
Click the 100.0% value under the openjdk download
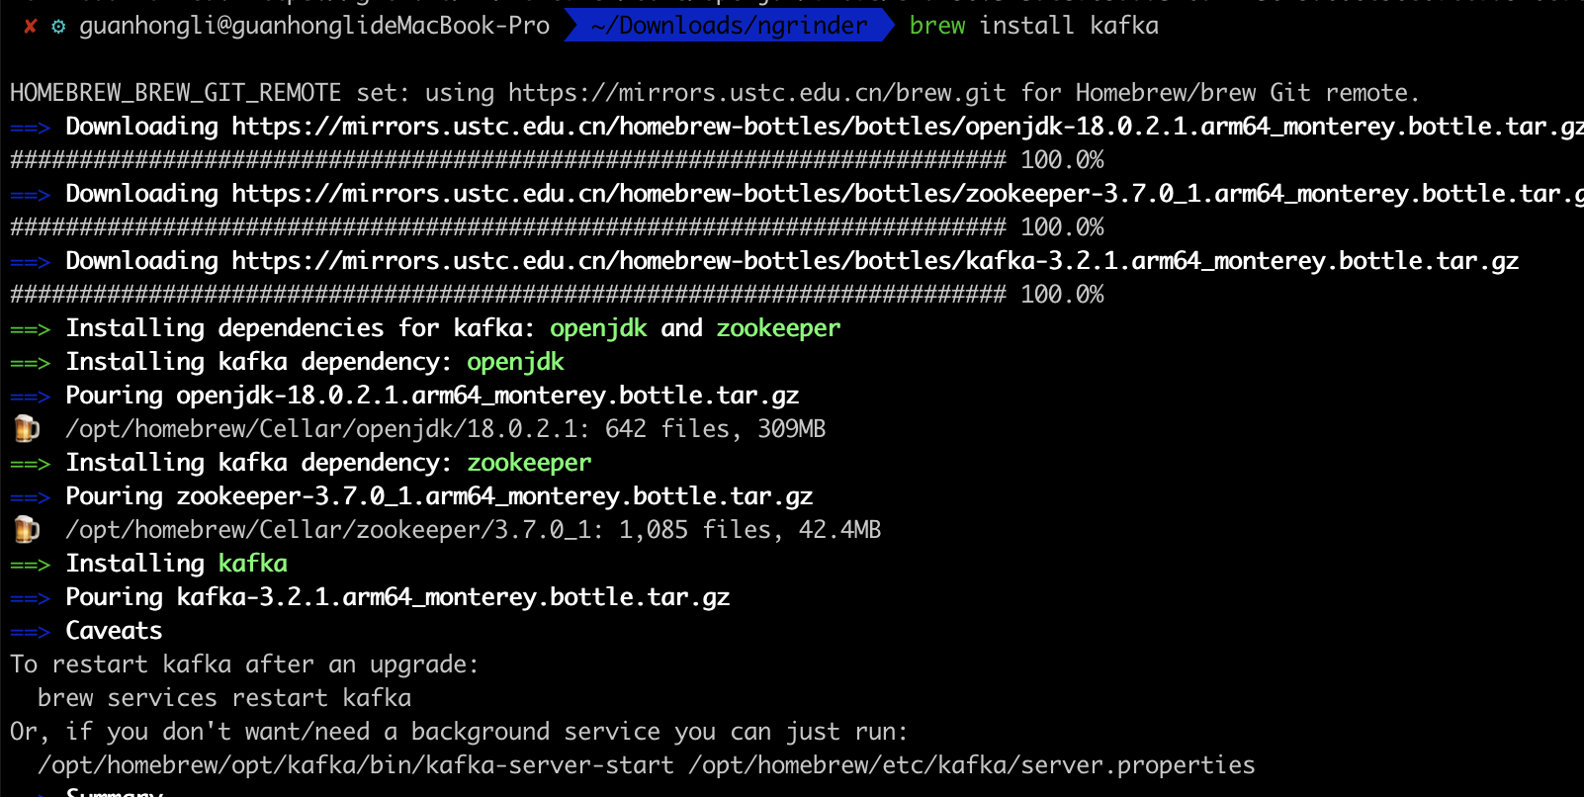point(1062,160)
